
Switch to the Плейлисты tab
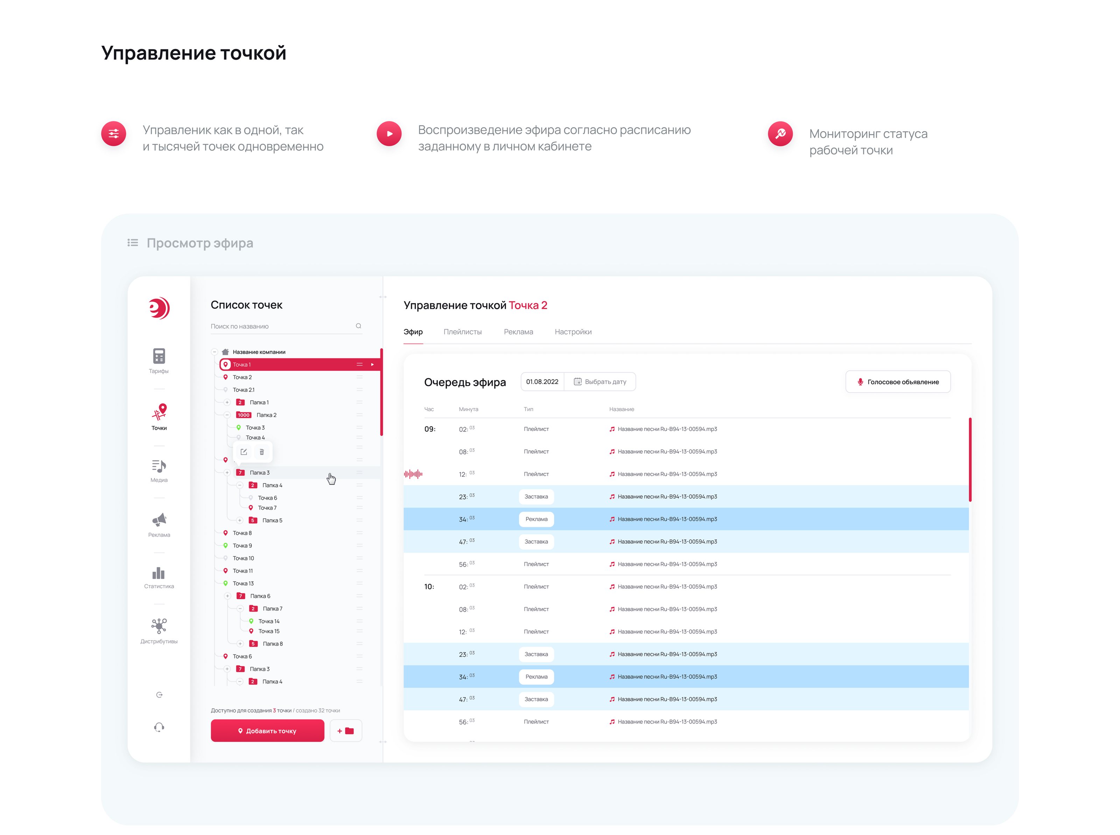click(x=462, y=332)
